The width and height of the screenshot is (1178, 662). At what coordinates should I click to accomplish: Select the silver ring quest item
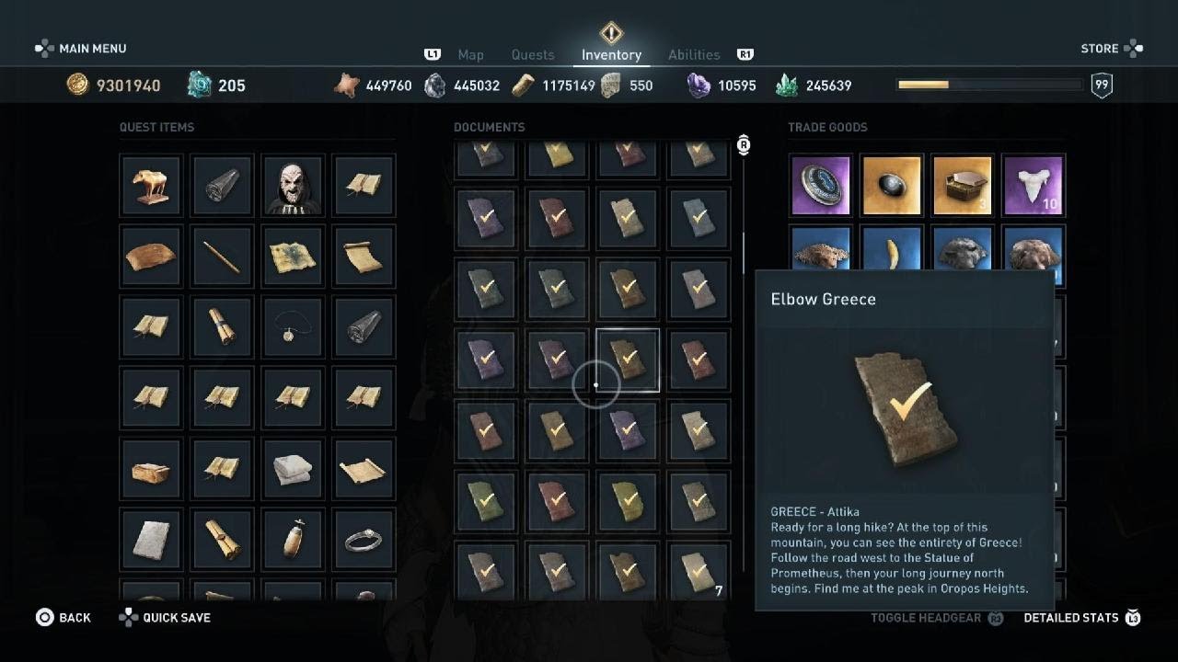pos(364,539)
